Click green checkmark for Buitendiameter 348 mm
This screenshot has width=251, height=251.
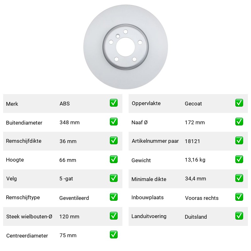114,122
